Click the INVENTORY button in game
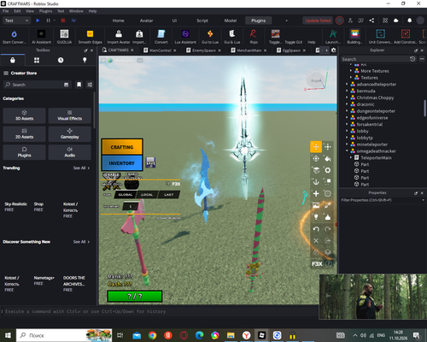This screenshot has height=342, width=427. pos(122,163)
